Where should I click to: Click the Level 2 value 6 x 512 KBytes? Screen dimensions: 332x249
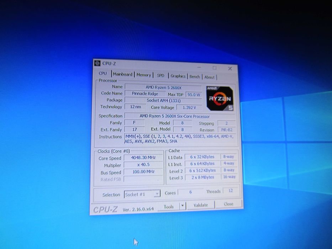(202, 170)
